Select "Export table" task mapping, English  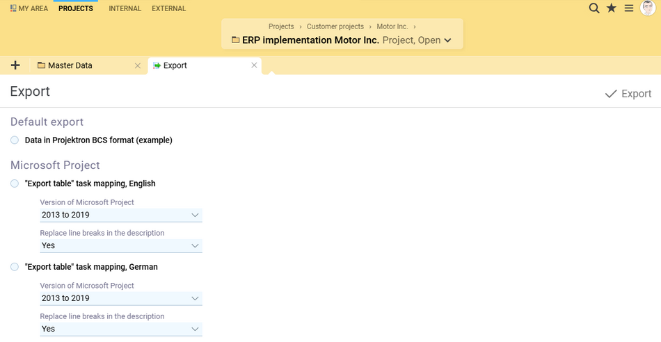(15, 184)
